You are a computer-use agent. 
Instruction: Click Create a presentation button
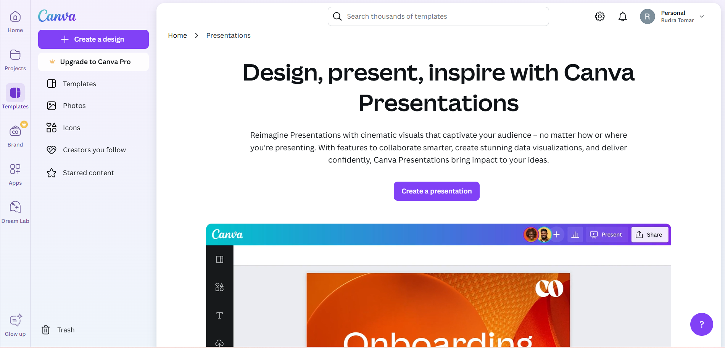437,191
